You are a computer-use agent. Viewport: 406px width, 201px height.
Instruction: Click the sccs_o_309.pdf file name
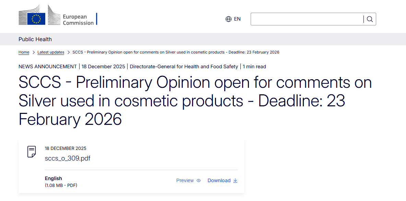click(68, 158)
